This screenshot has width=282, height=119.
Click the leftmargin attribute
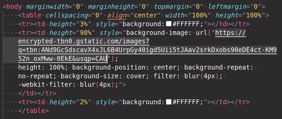coord(227,7)
